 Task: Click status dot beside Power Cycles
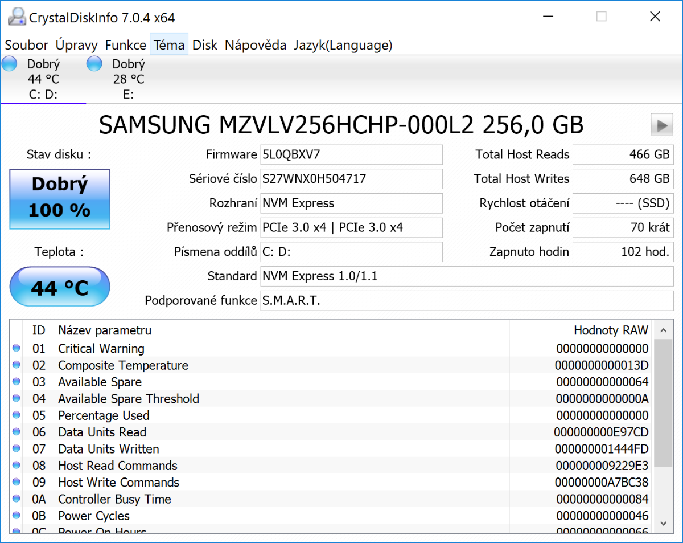point(16,516)
